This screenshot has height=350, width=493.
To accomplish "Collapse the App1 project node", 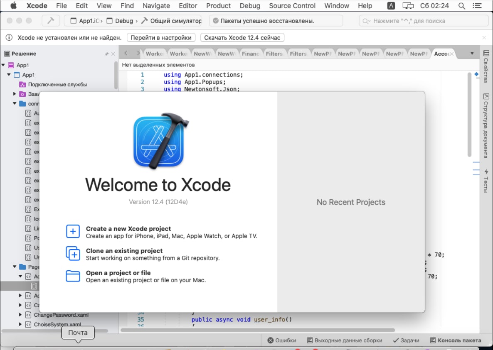I will (x=9, y=75).
